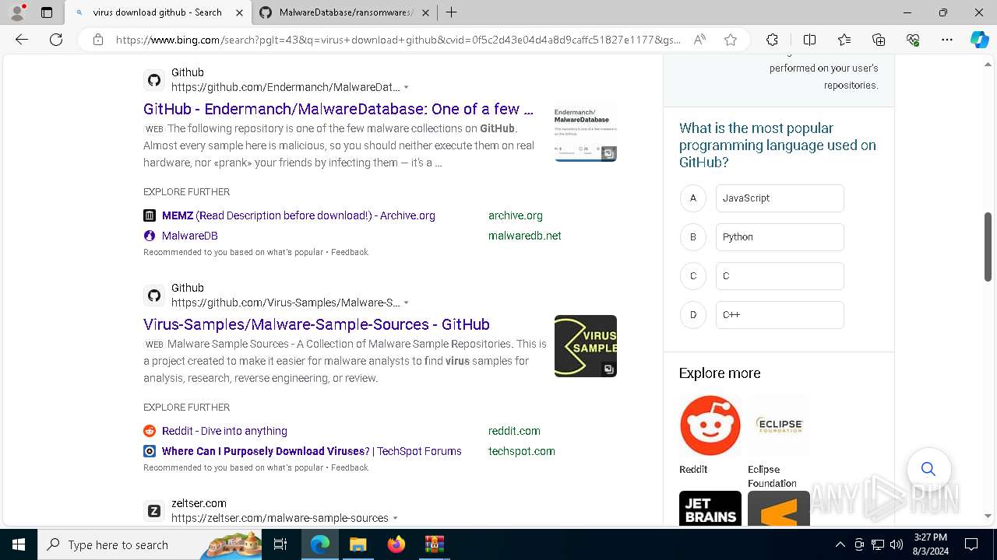Close the virus download github tab

click(x=239, y=12)
